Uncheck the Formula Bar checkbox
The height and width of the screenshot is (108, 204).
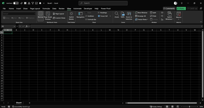[x=86, y=19]
